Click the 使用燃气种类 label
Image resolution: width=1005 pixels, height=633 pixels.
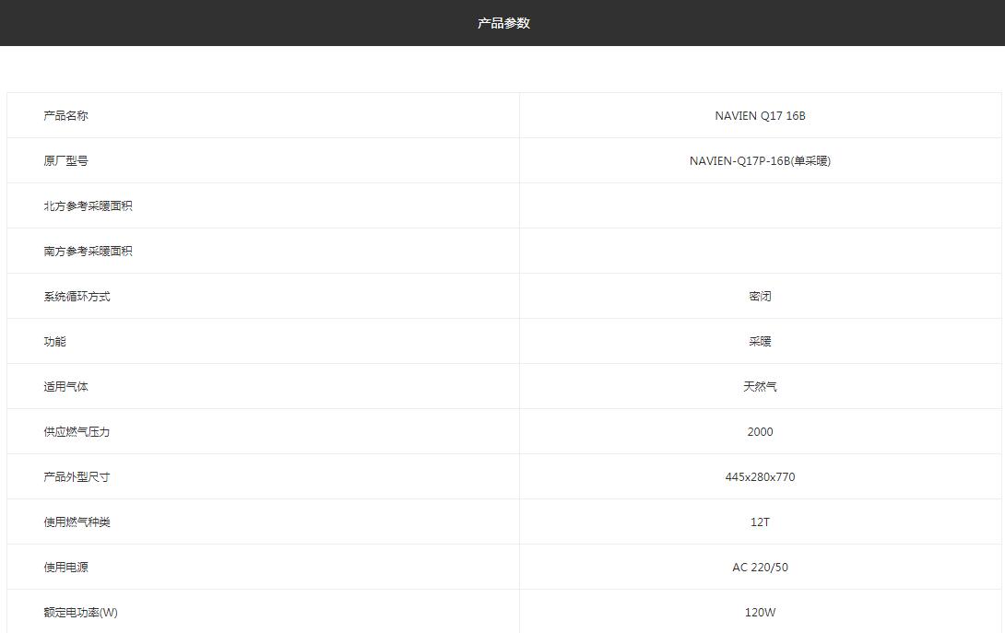77,522
